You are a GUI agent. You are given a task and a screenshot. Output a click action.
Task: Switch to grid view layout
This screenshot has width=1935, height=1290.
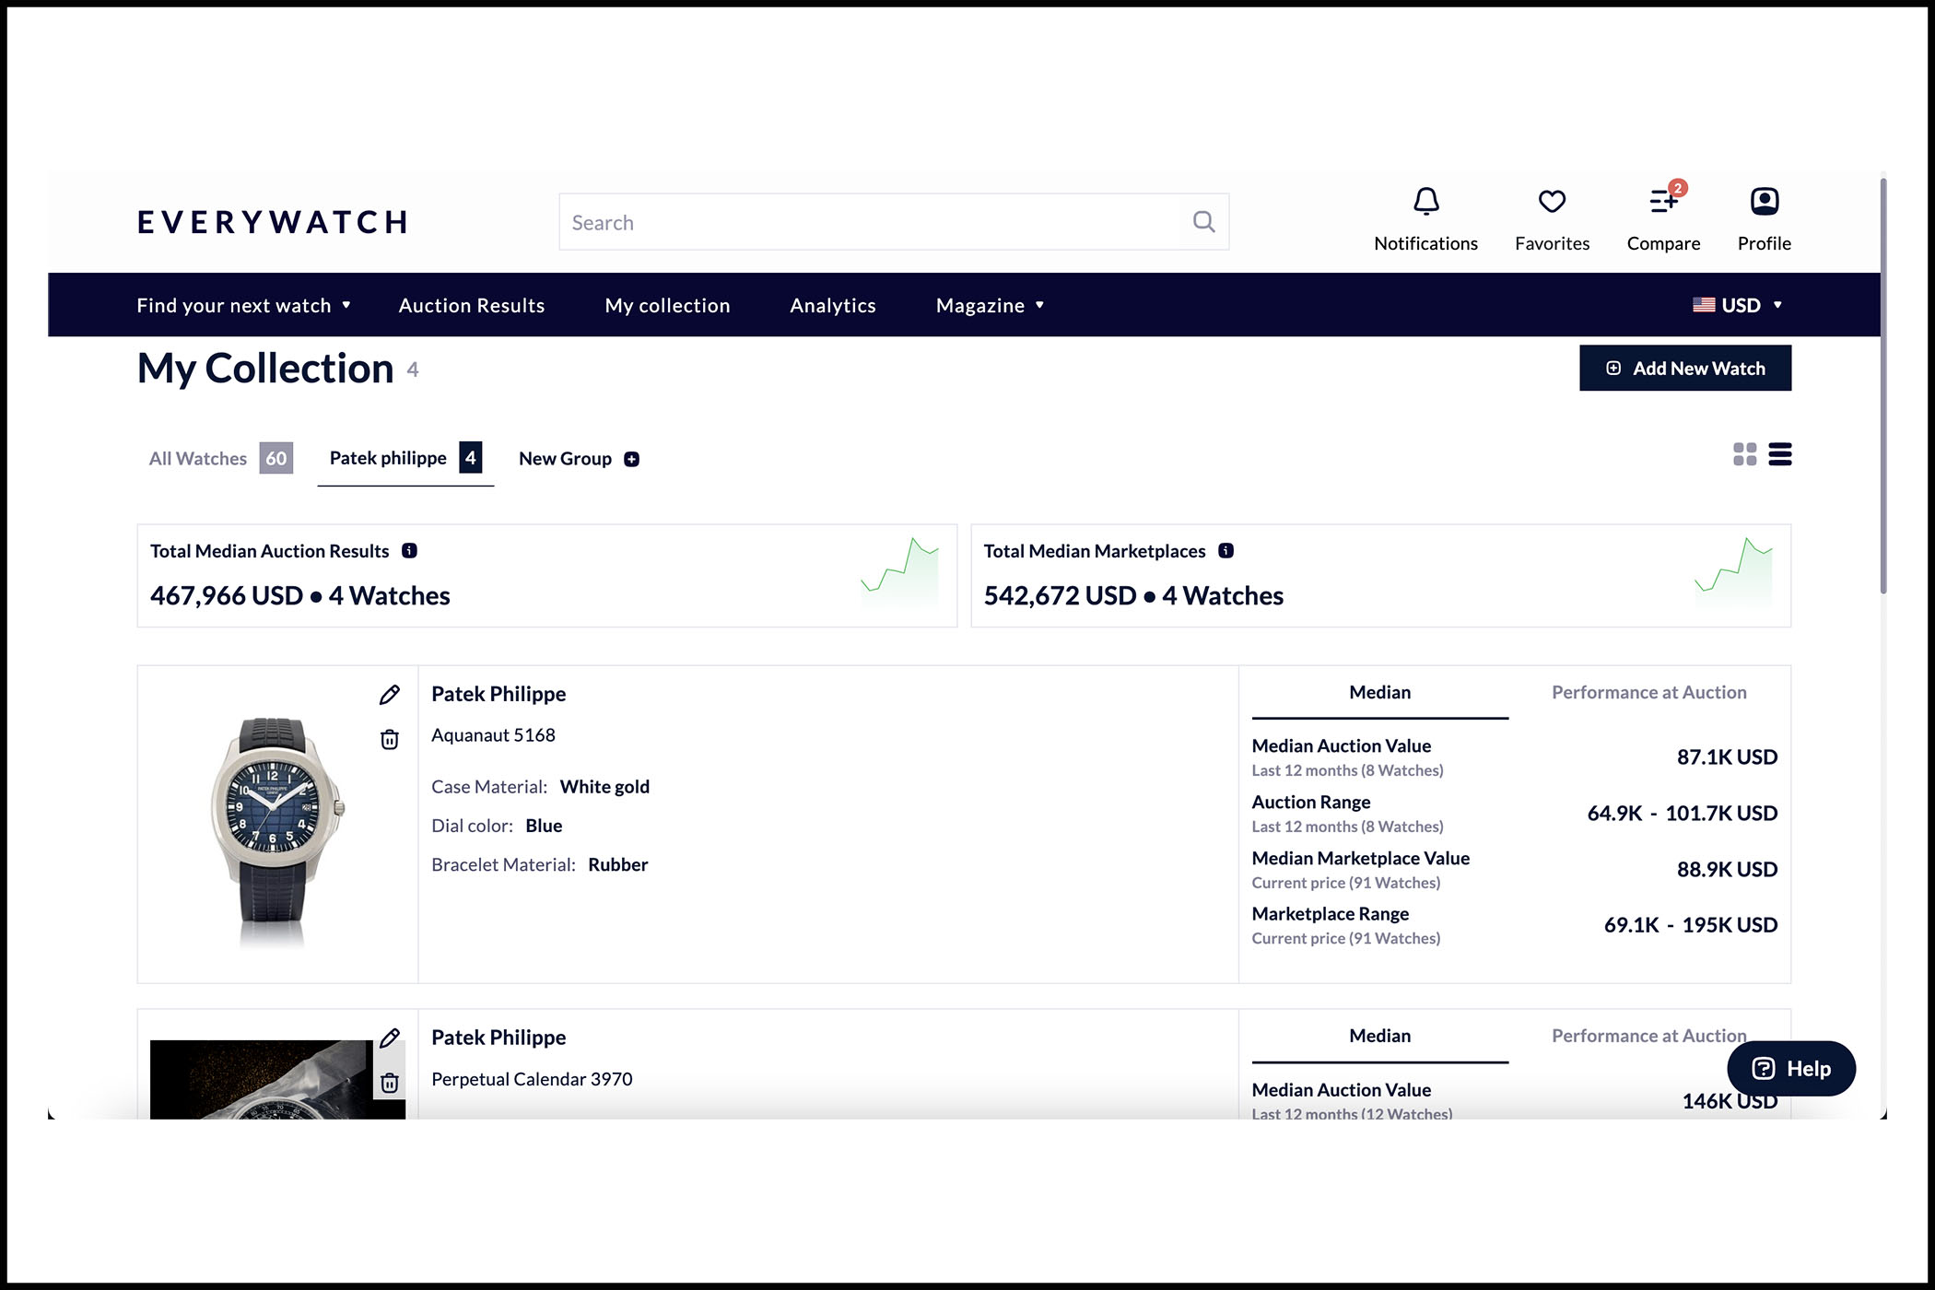[1744, 454]
